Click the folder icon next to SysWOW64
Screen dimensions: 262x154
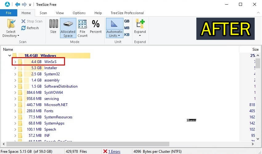pyautogui.click(x=20, y=93)
